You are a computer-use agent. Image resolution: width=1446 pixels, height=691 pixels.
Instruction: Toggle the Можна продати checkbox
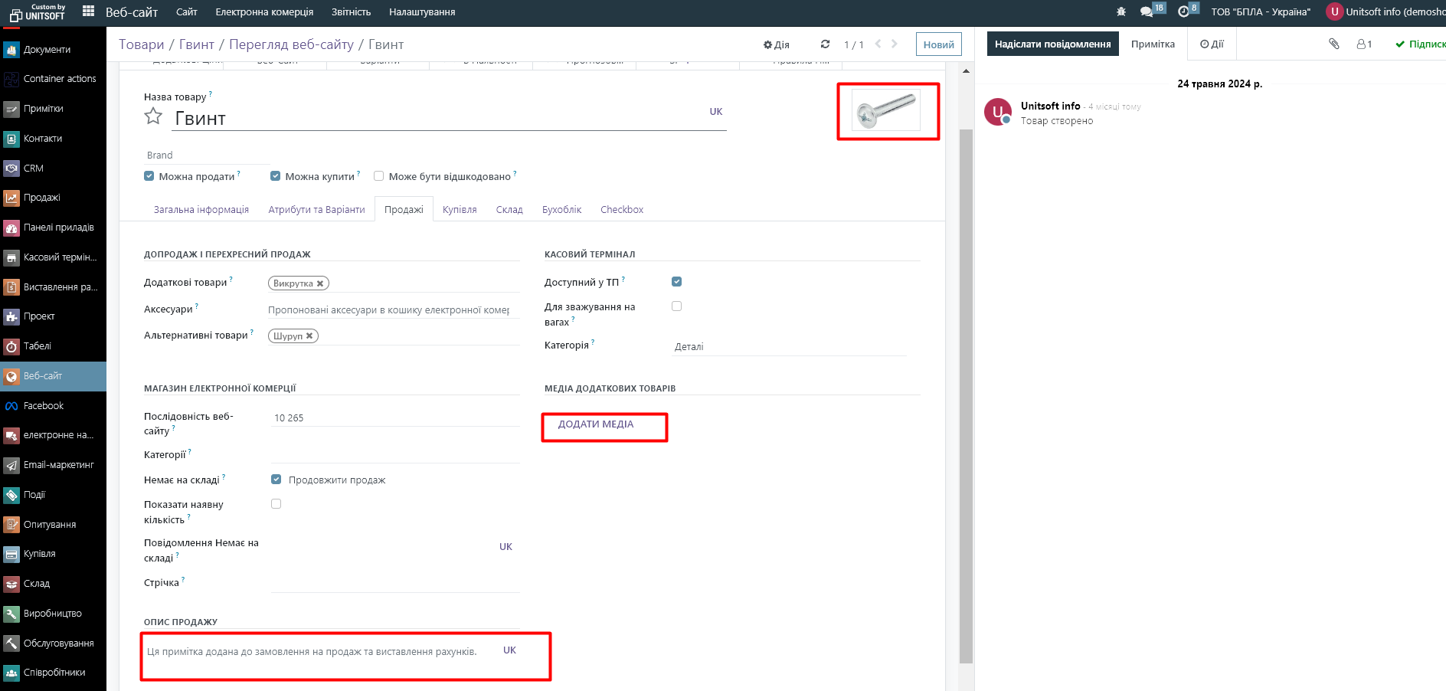[149, 176]
